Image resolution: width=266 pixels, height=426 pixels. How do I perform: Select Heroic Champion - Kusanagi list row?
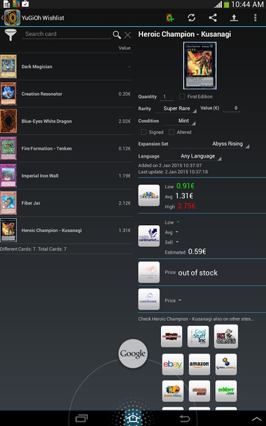coord(67,230)
